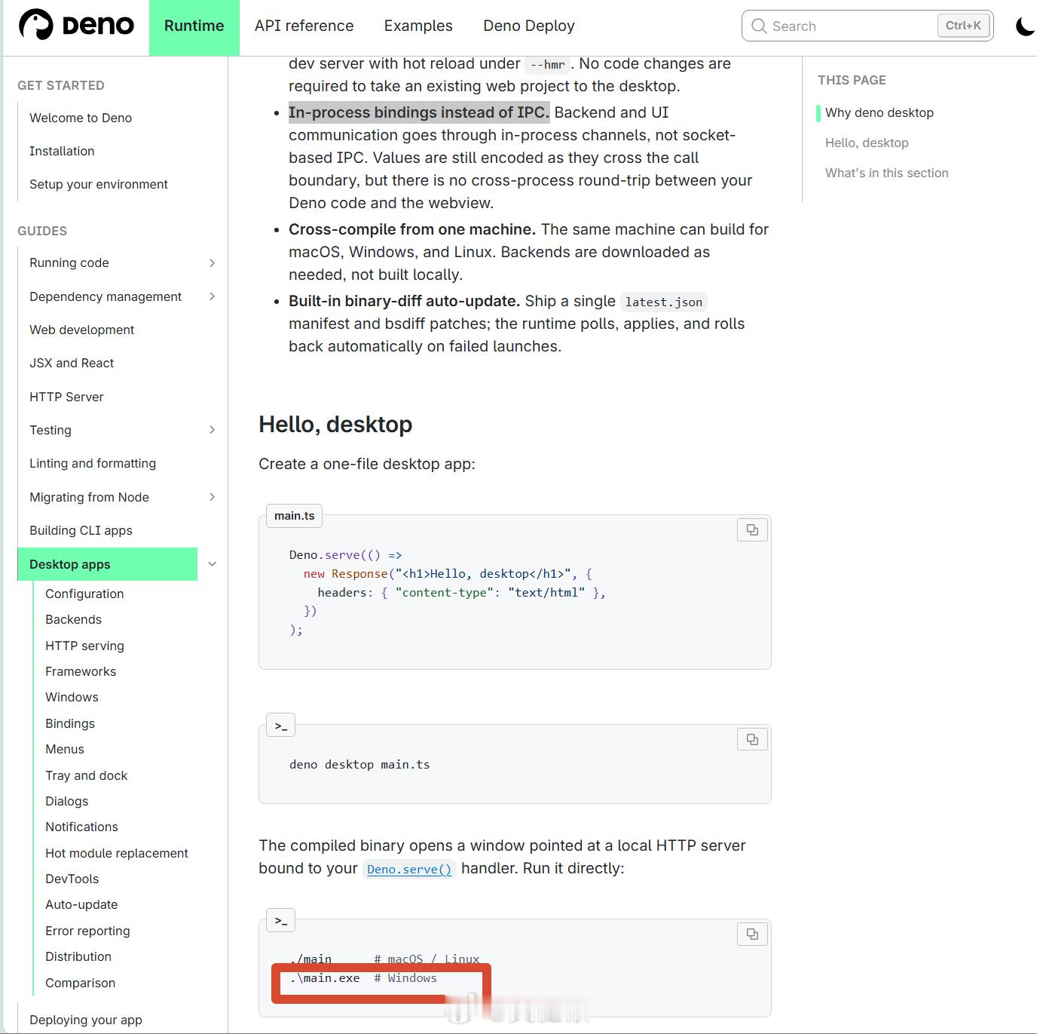Open the Menus subpage

click(65, 749)
